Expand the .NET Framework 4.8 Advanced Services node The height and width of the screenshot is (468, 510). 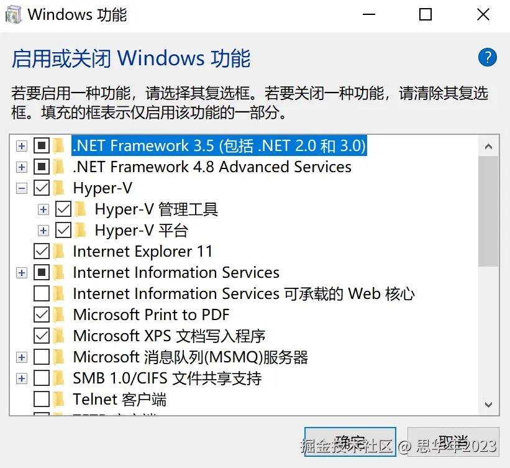click(x=22, y=167)
